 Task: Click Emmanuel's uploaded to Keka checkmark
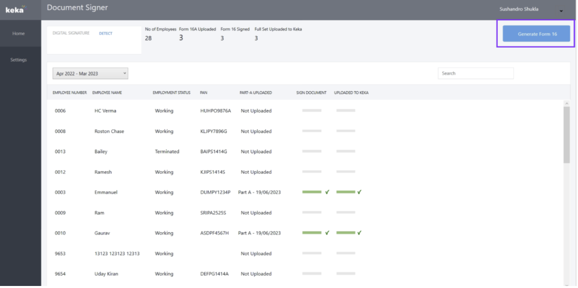tap(359, 192)
